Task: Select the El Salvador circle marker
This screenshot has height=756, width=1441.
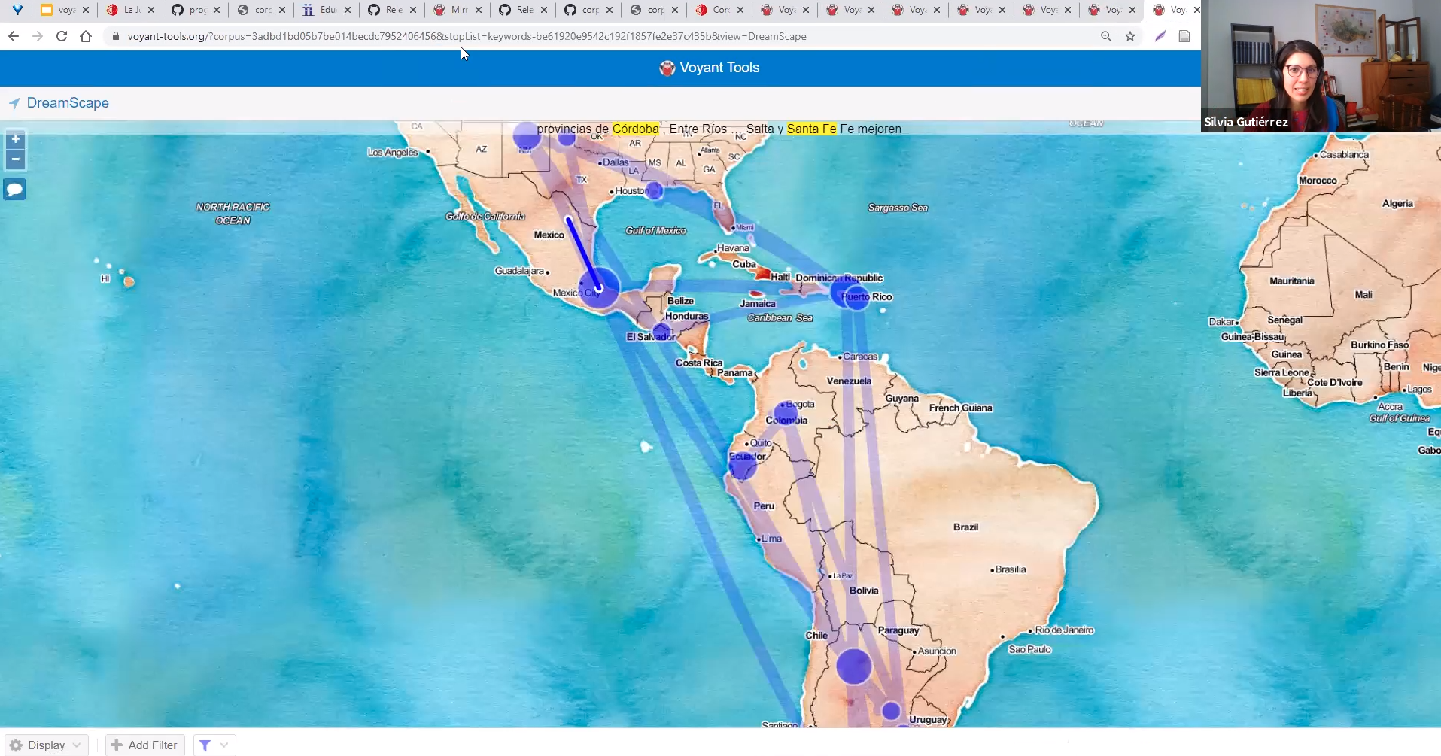Action: 661,331
